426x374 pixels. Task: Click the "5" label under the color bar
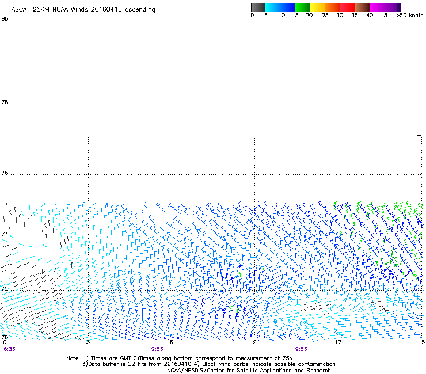pyautogui.click(x=266, y=16)
